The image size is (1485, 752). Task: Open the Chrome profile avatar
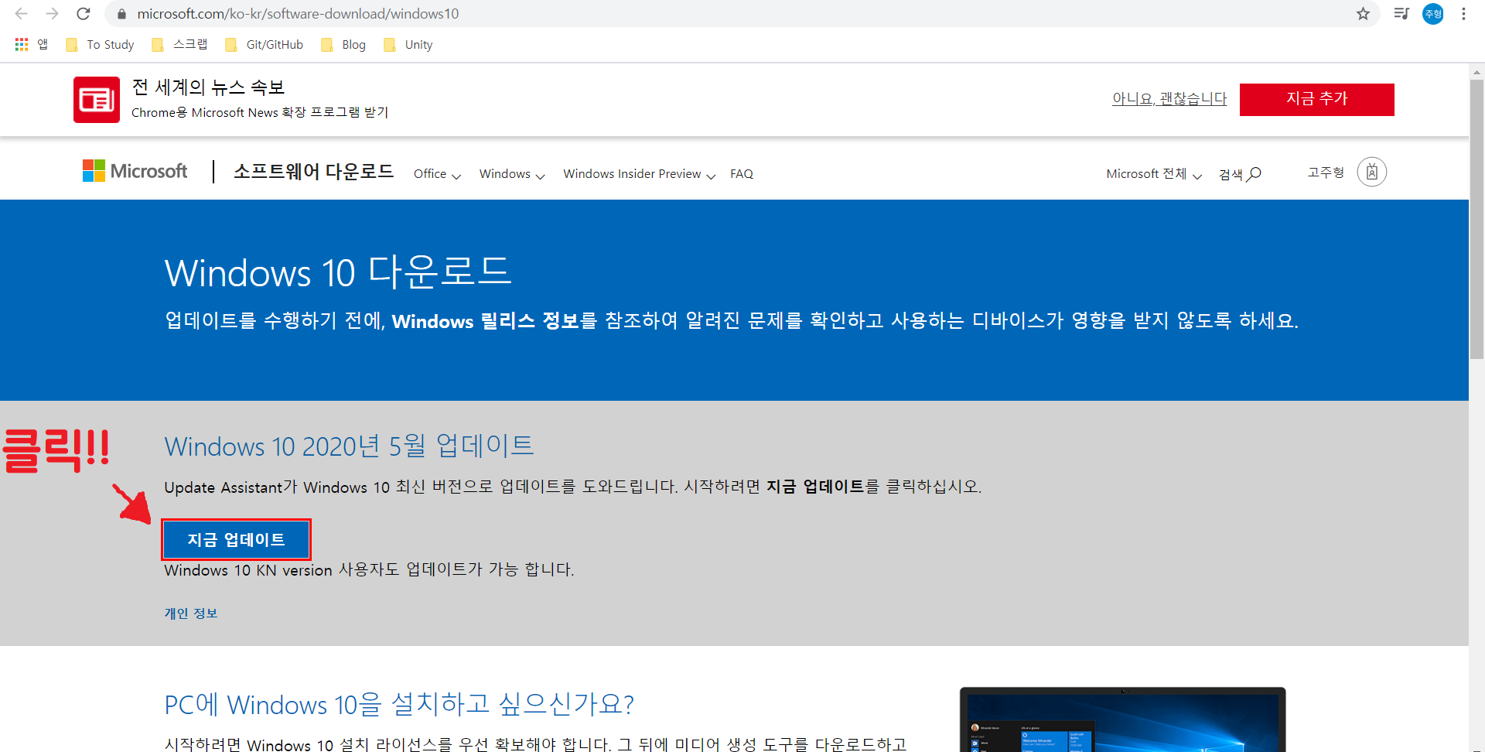(x=1433, y=14)
